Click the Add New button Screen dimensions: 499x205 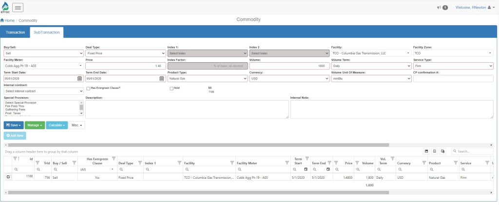pyautogui.click(x=15, y=136)
